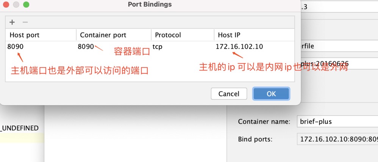
Task: Click the Host IP column header
Action: [x=229, y=35]
